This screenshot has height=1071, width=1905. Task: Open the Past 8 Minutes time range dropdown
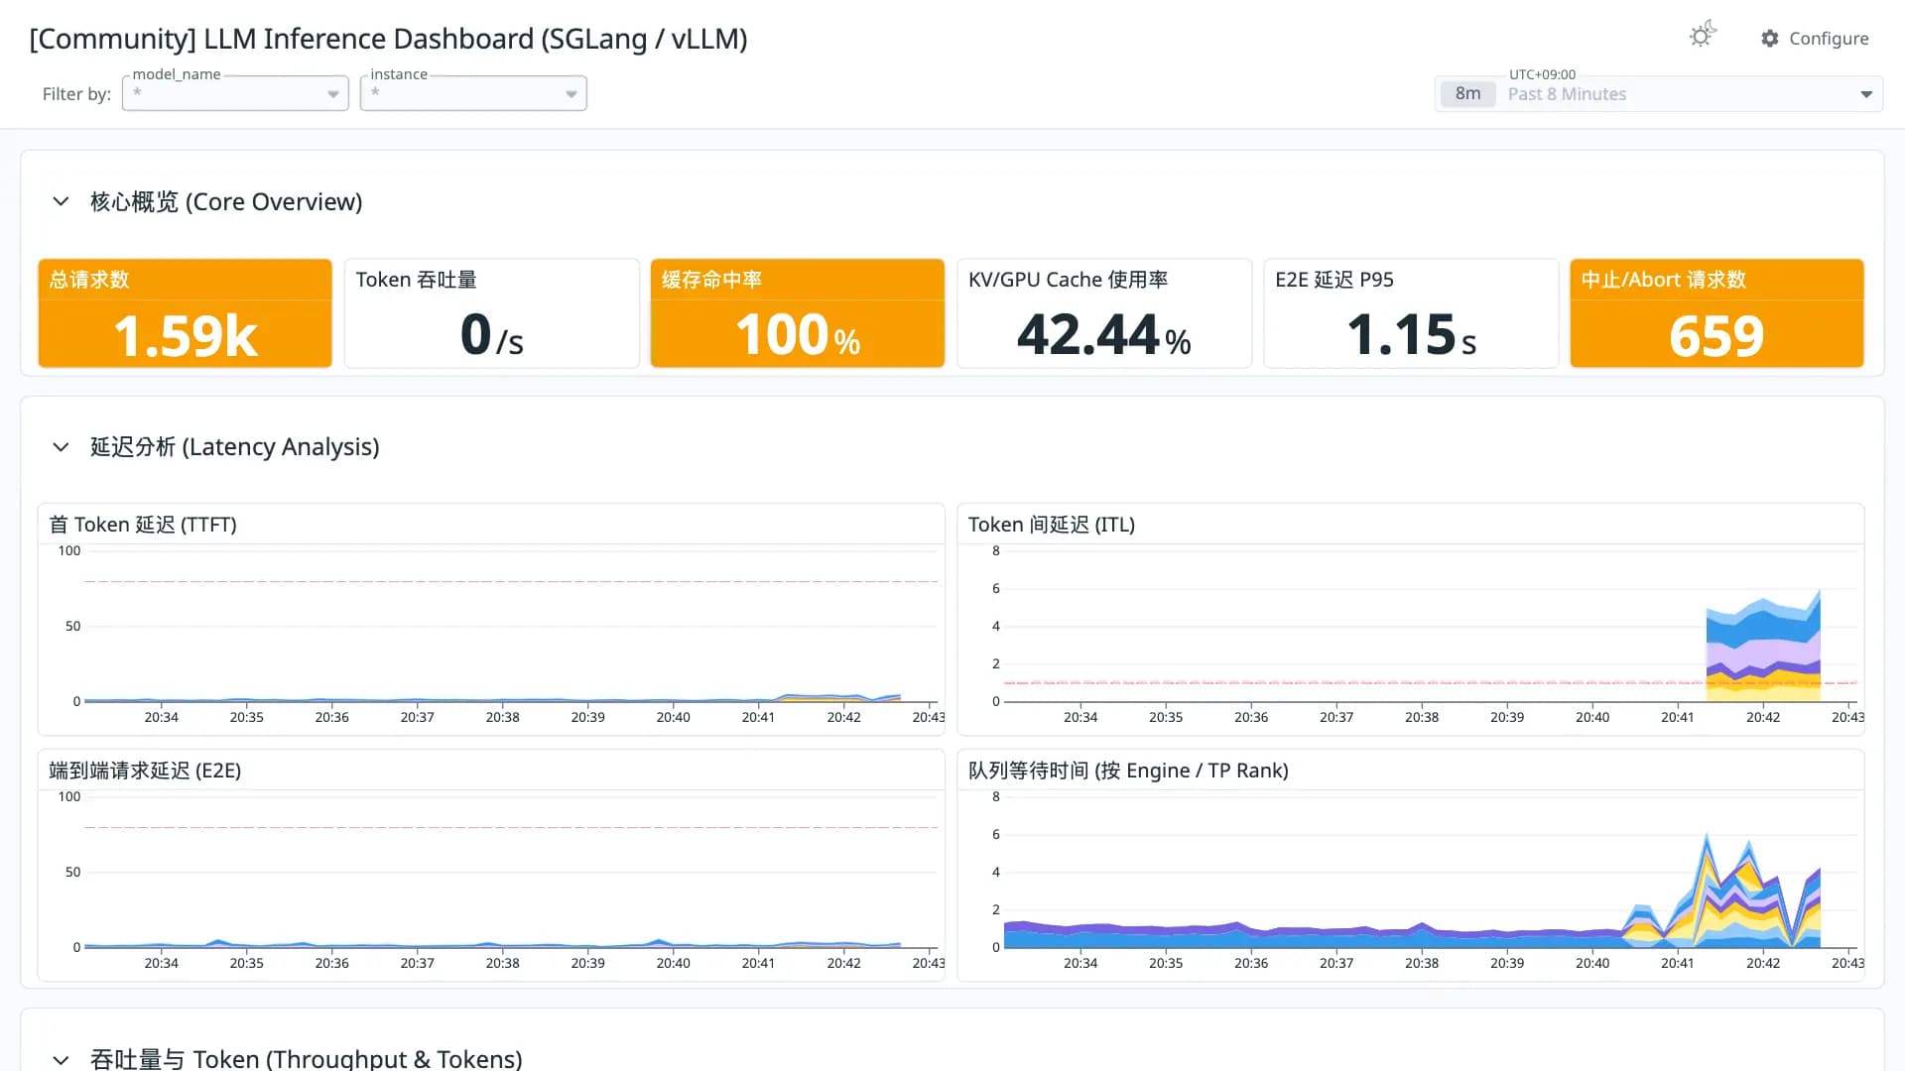(x=1659, y=93)
